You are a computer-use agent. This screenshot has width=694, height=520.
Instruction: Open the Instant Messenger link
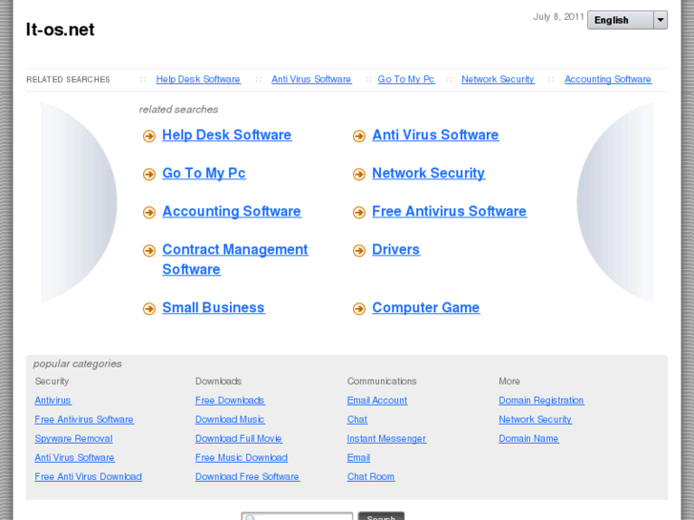point(386,439)
